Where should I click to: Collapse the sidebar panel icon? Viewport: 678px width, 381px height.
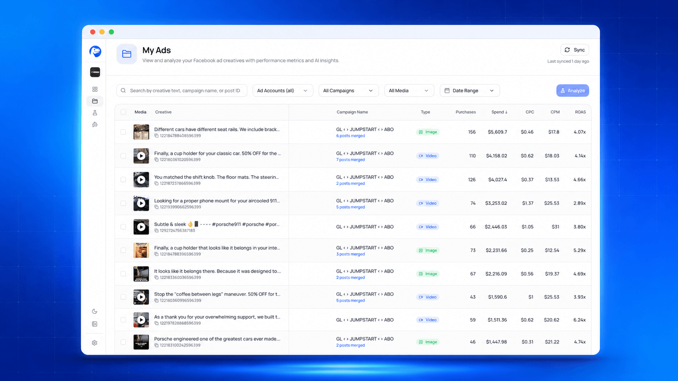click(x=94, y=324)
